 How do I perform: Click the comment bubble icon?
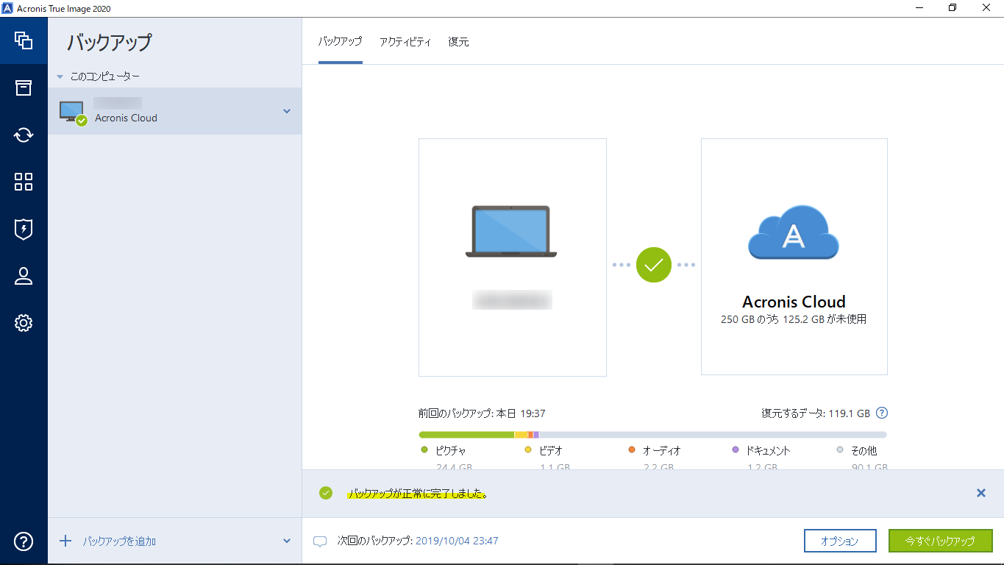[320, 541]
